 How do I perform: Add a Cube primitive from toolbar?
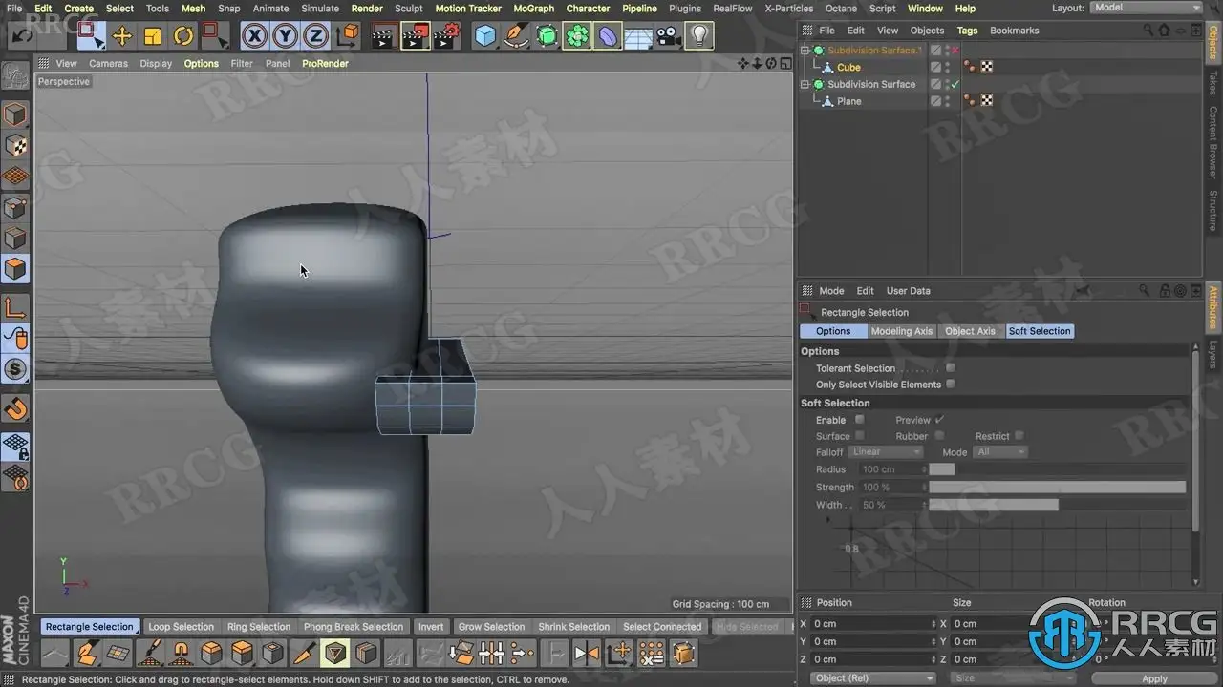coord(485,36)
